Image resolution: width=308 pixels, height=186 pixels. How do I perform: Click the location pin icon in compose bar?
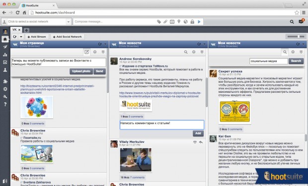(x=179, y=22)
